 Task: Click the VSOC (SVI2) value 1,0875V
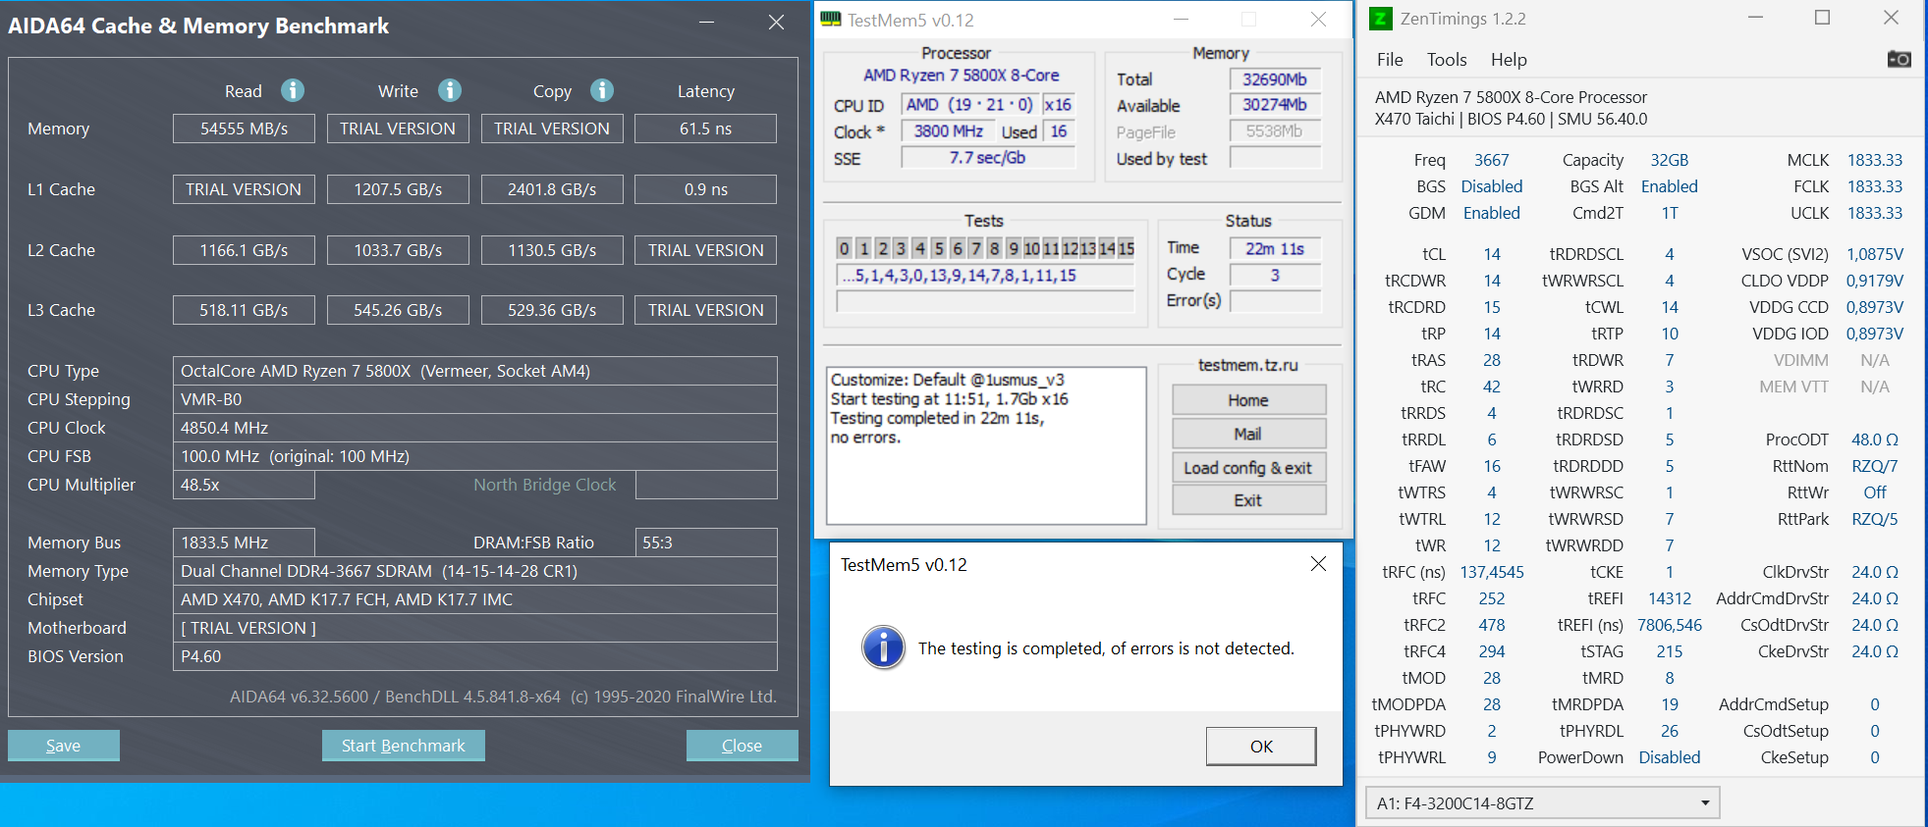(x=1875, y=254)
